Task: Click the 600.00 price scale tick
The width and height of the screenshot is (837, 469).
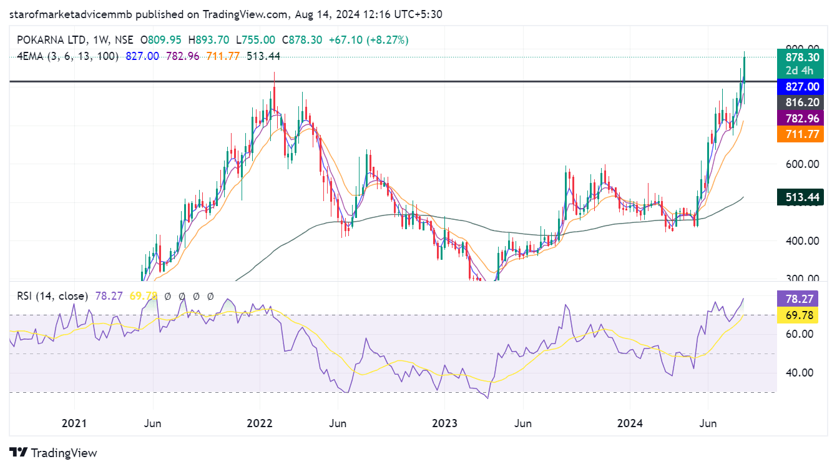Action: pos(801,164)
